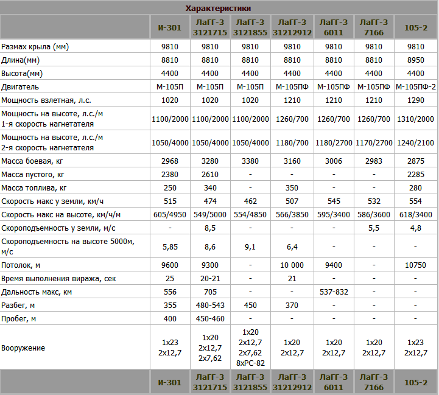Click fuel mass value 340

tap(210, 188)
